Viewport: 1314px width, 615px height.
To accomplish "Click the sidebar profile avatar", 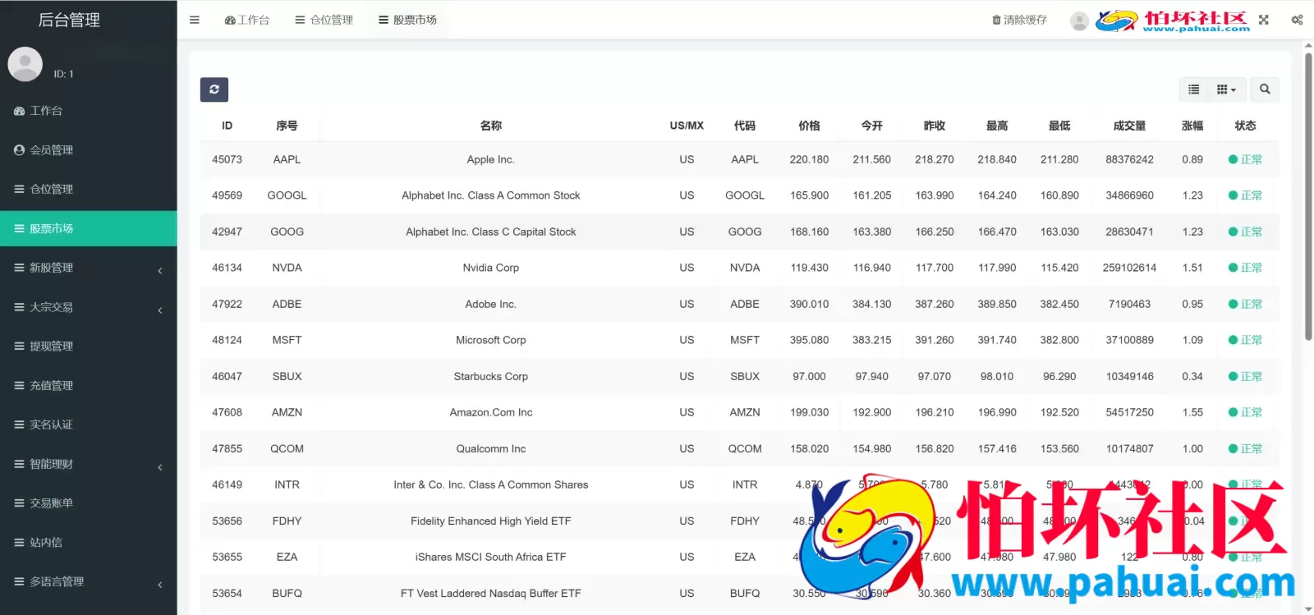I will (x=25, y=65).
